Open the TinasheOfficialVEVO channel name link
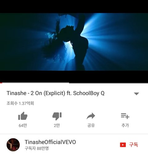 (50, 142)
